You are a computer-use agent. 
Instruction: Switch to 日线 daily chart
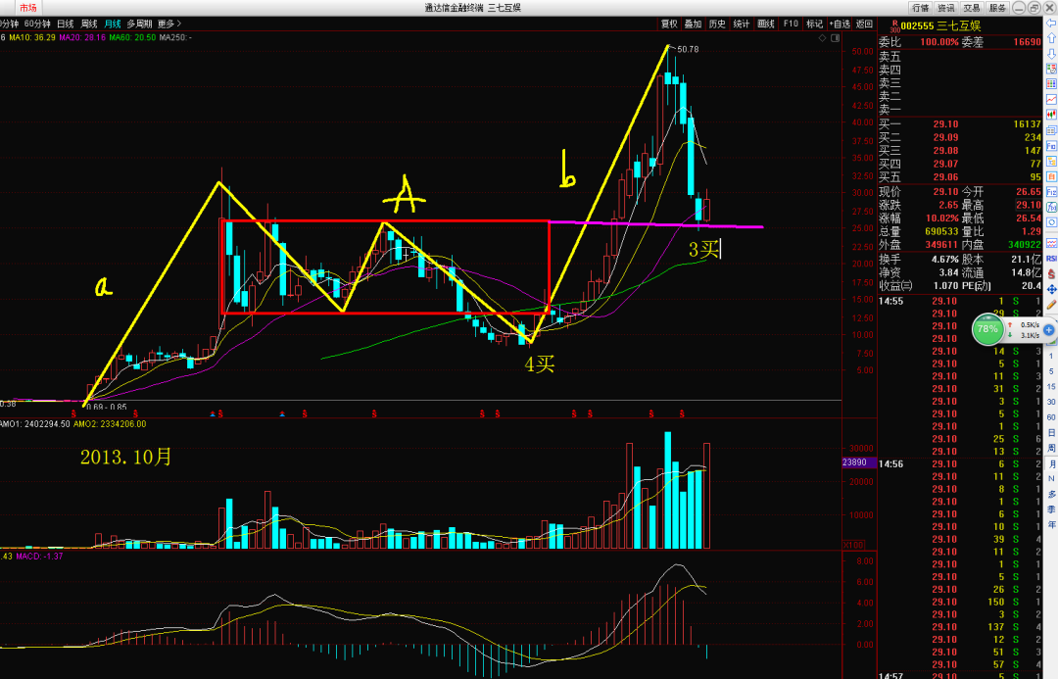[x=66, y=24]
